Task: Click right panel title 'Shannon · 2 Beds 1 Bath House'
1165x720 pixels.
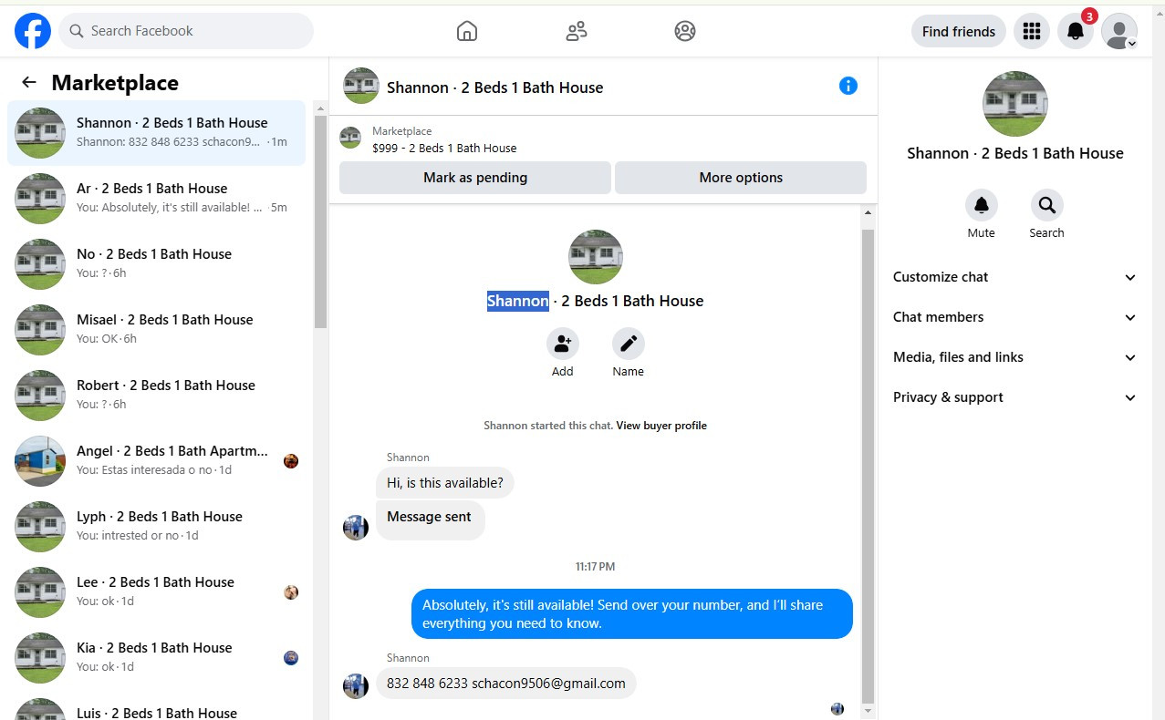Action: 1015,153
